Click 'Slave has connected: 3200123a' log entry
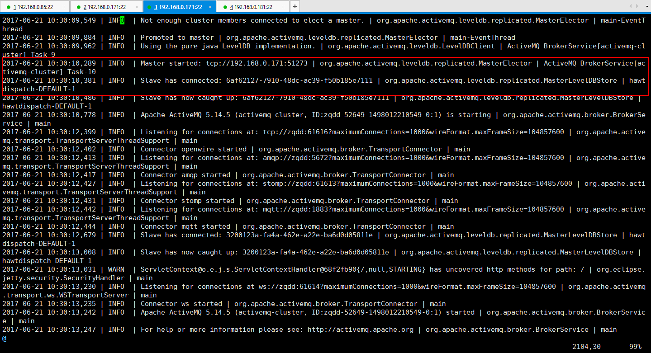Image resolution: width=651 pixels, height=353 pixels. tap(257, 235)
